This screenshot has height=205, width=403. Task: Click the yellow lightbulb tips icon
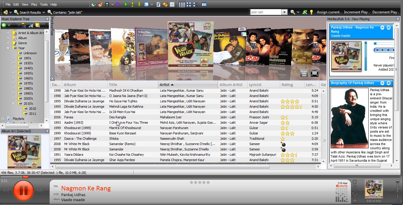(x=311, y=12)
